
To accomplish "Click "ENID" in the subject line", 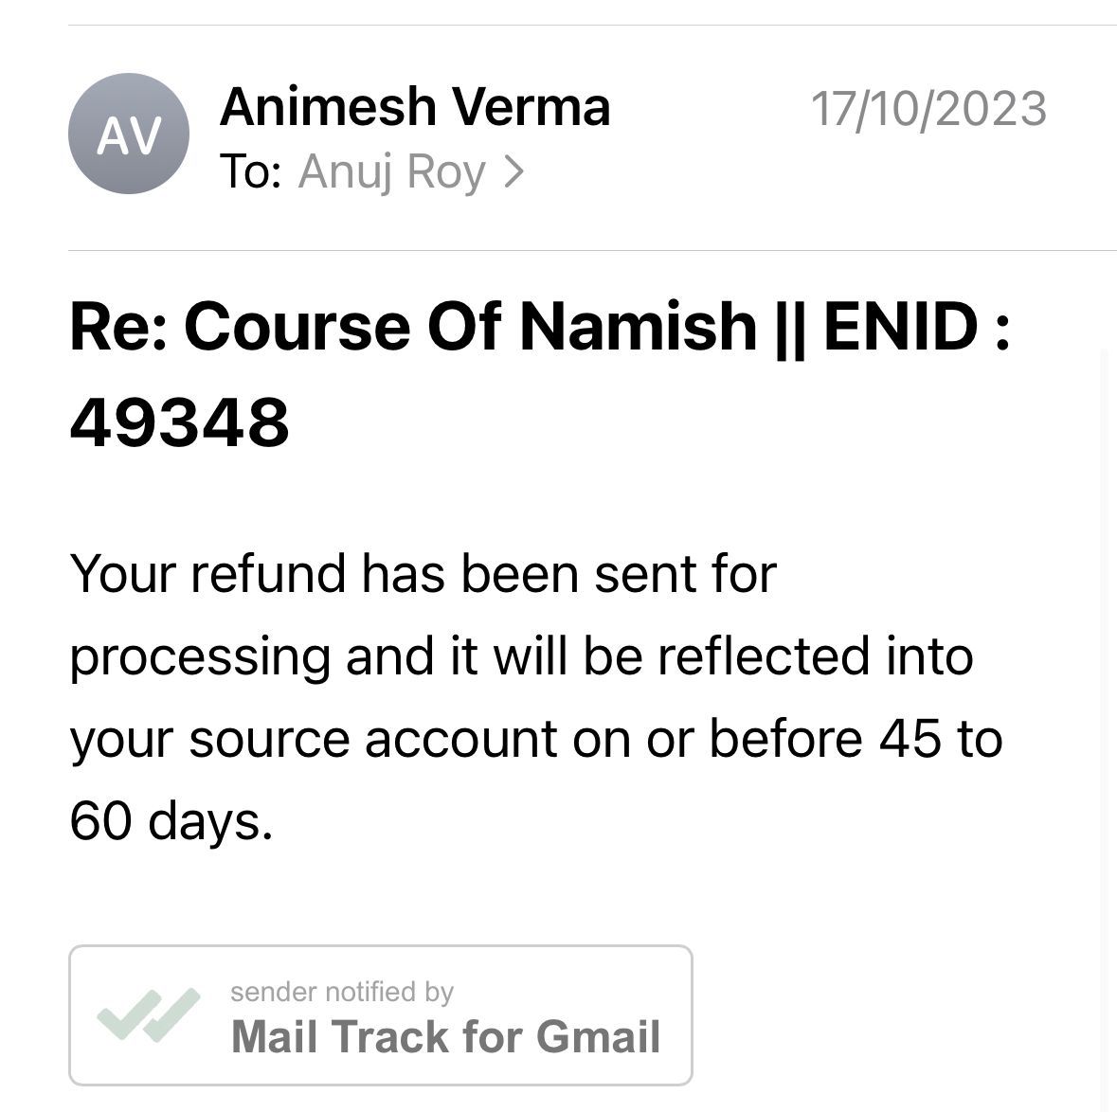I will tap(899, 325).
